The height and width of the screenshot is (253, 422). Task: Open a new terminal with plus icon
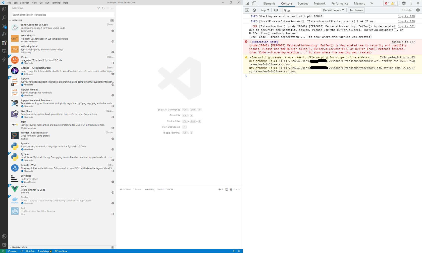tap(219, 189)
